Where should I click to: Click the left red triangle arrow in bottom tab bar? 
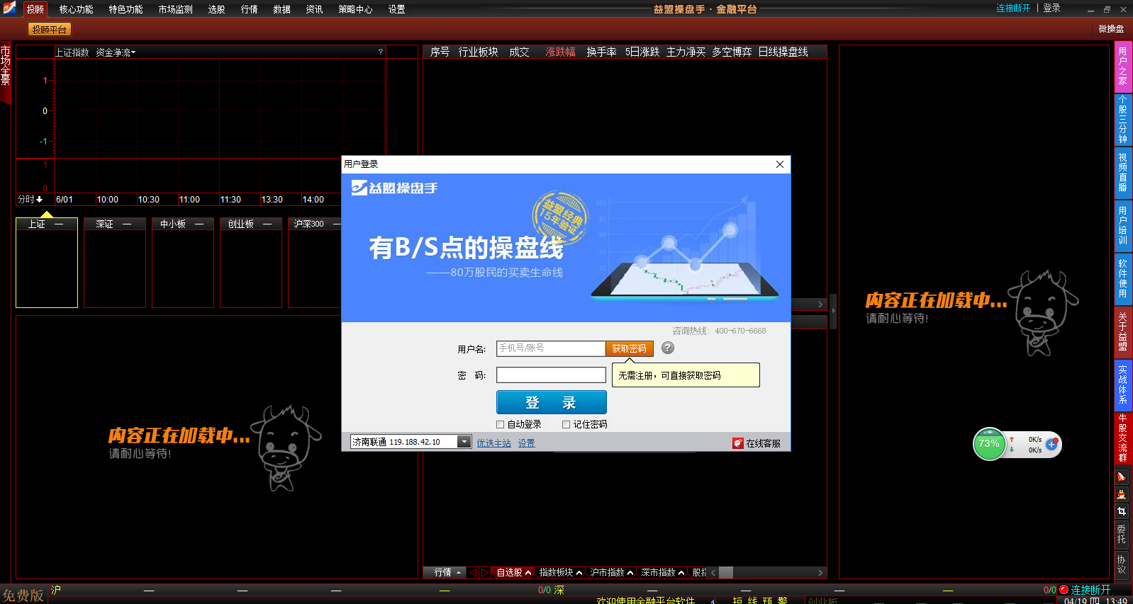474,572
